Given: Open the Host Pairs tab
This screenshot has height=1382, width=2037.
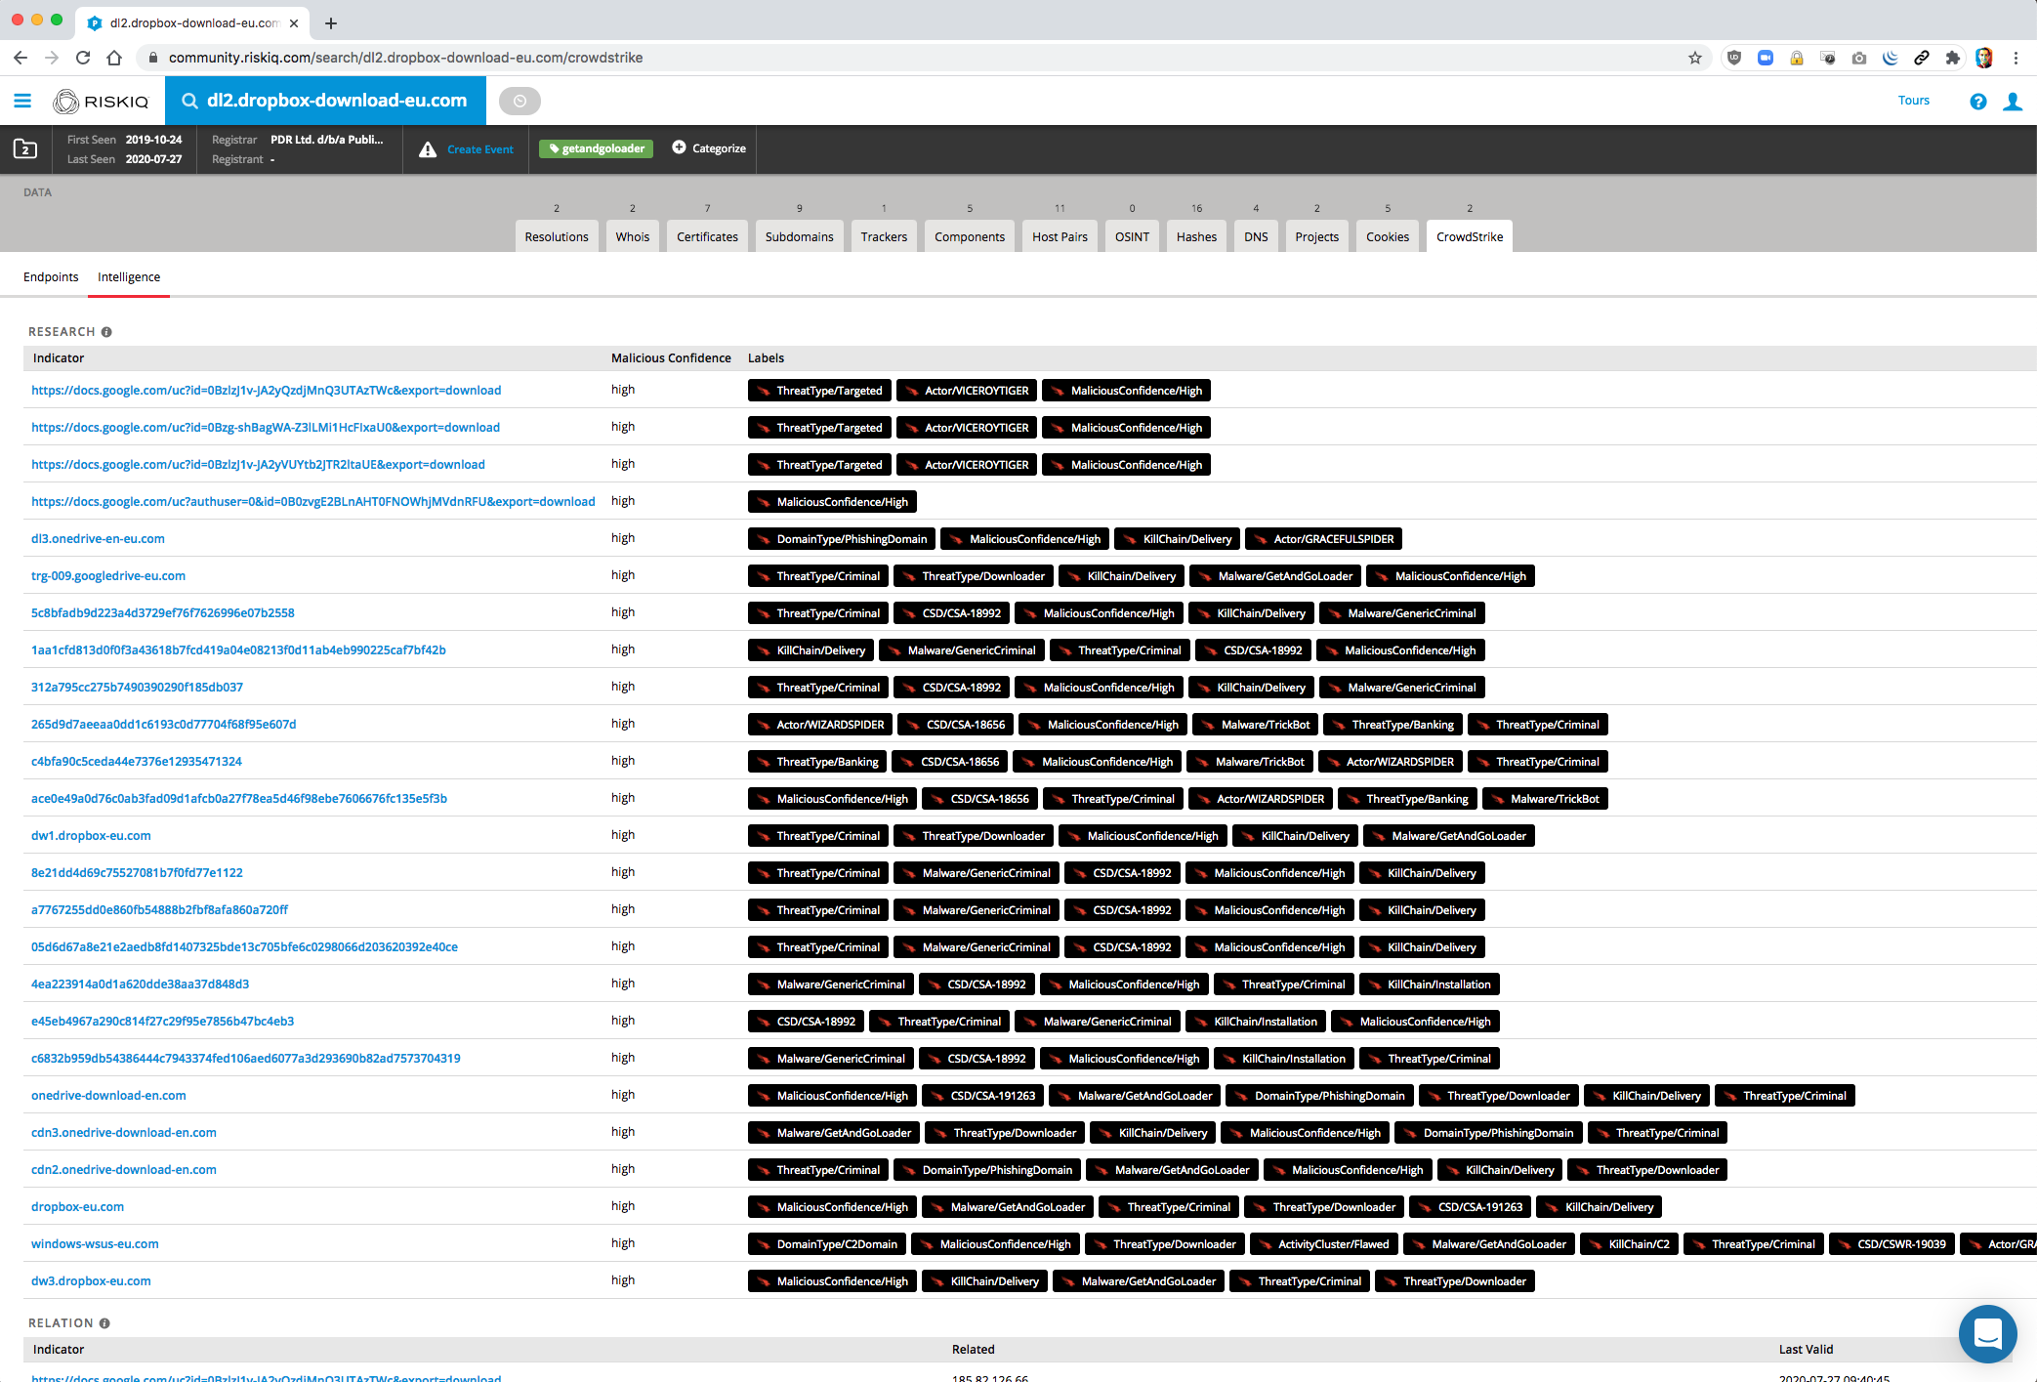Looking at the screenshot, I should [x=1060, y=236].
